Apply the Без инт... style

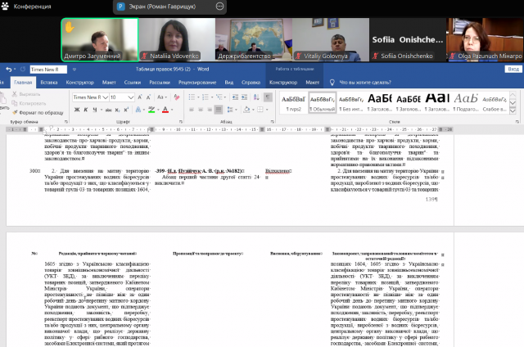[351, 103]
